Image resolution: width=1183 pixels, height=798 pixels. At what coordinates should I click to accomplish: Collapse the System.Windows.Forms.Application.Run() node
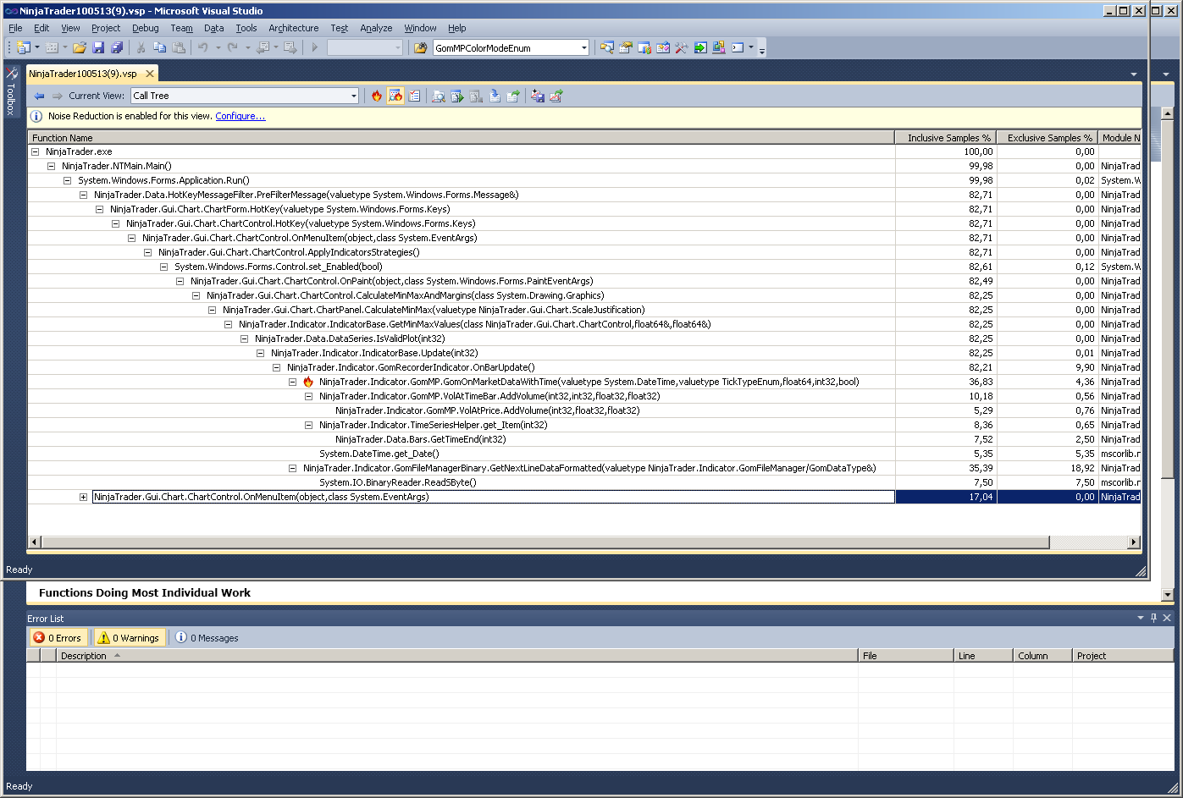point(68,181)
